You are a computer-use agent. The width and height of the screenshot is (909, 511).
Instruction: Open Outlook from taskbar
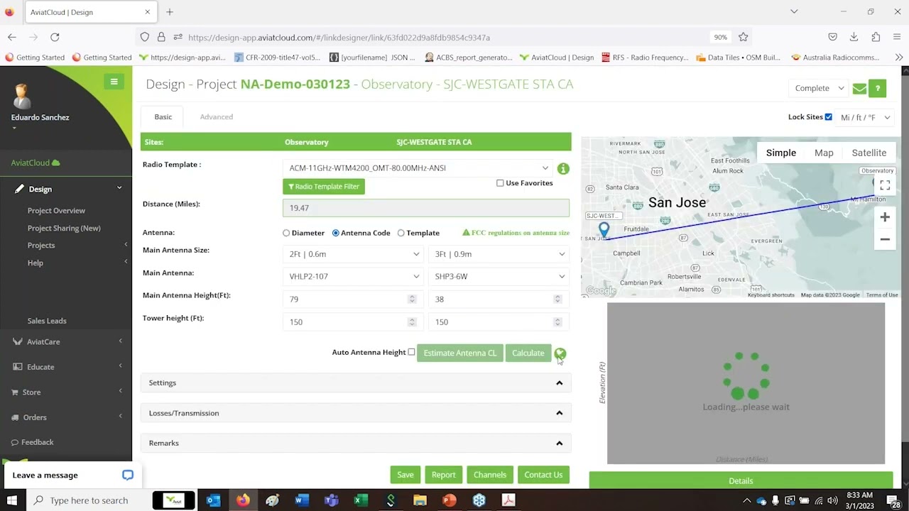click(x=213, y=500)
